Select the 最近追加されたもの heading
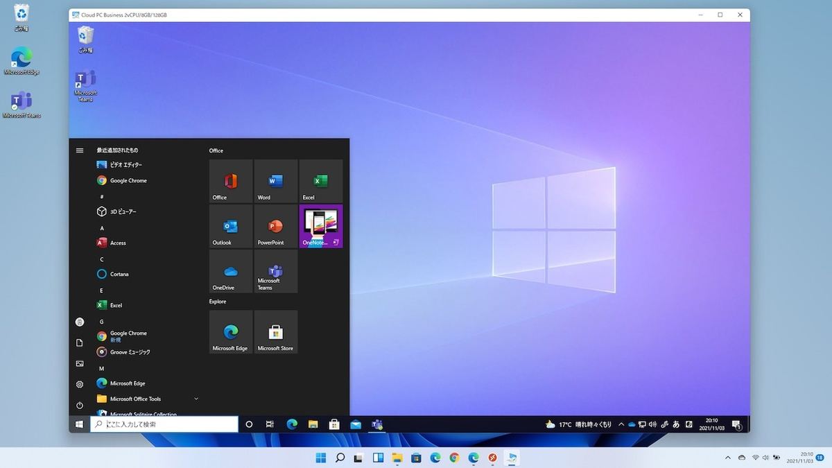 (x=117, y=150)
